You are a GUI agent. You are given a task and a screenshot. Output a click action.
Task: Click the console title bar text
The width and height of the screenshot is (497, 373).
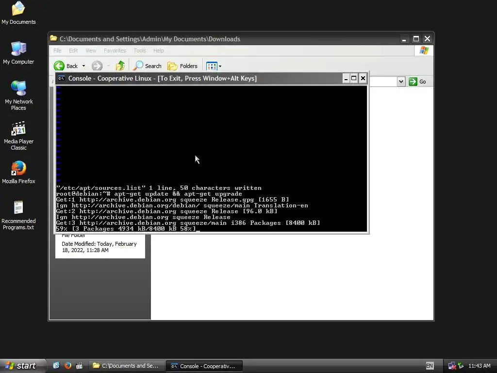[162, 78]
